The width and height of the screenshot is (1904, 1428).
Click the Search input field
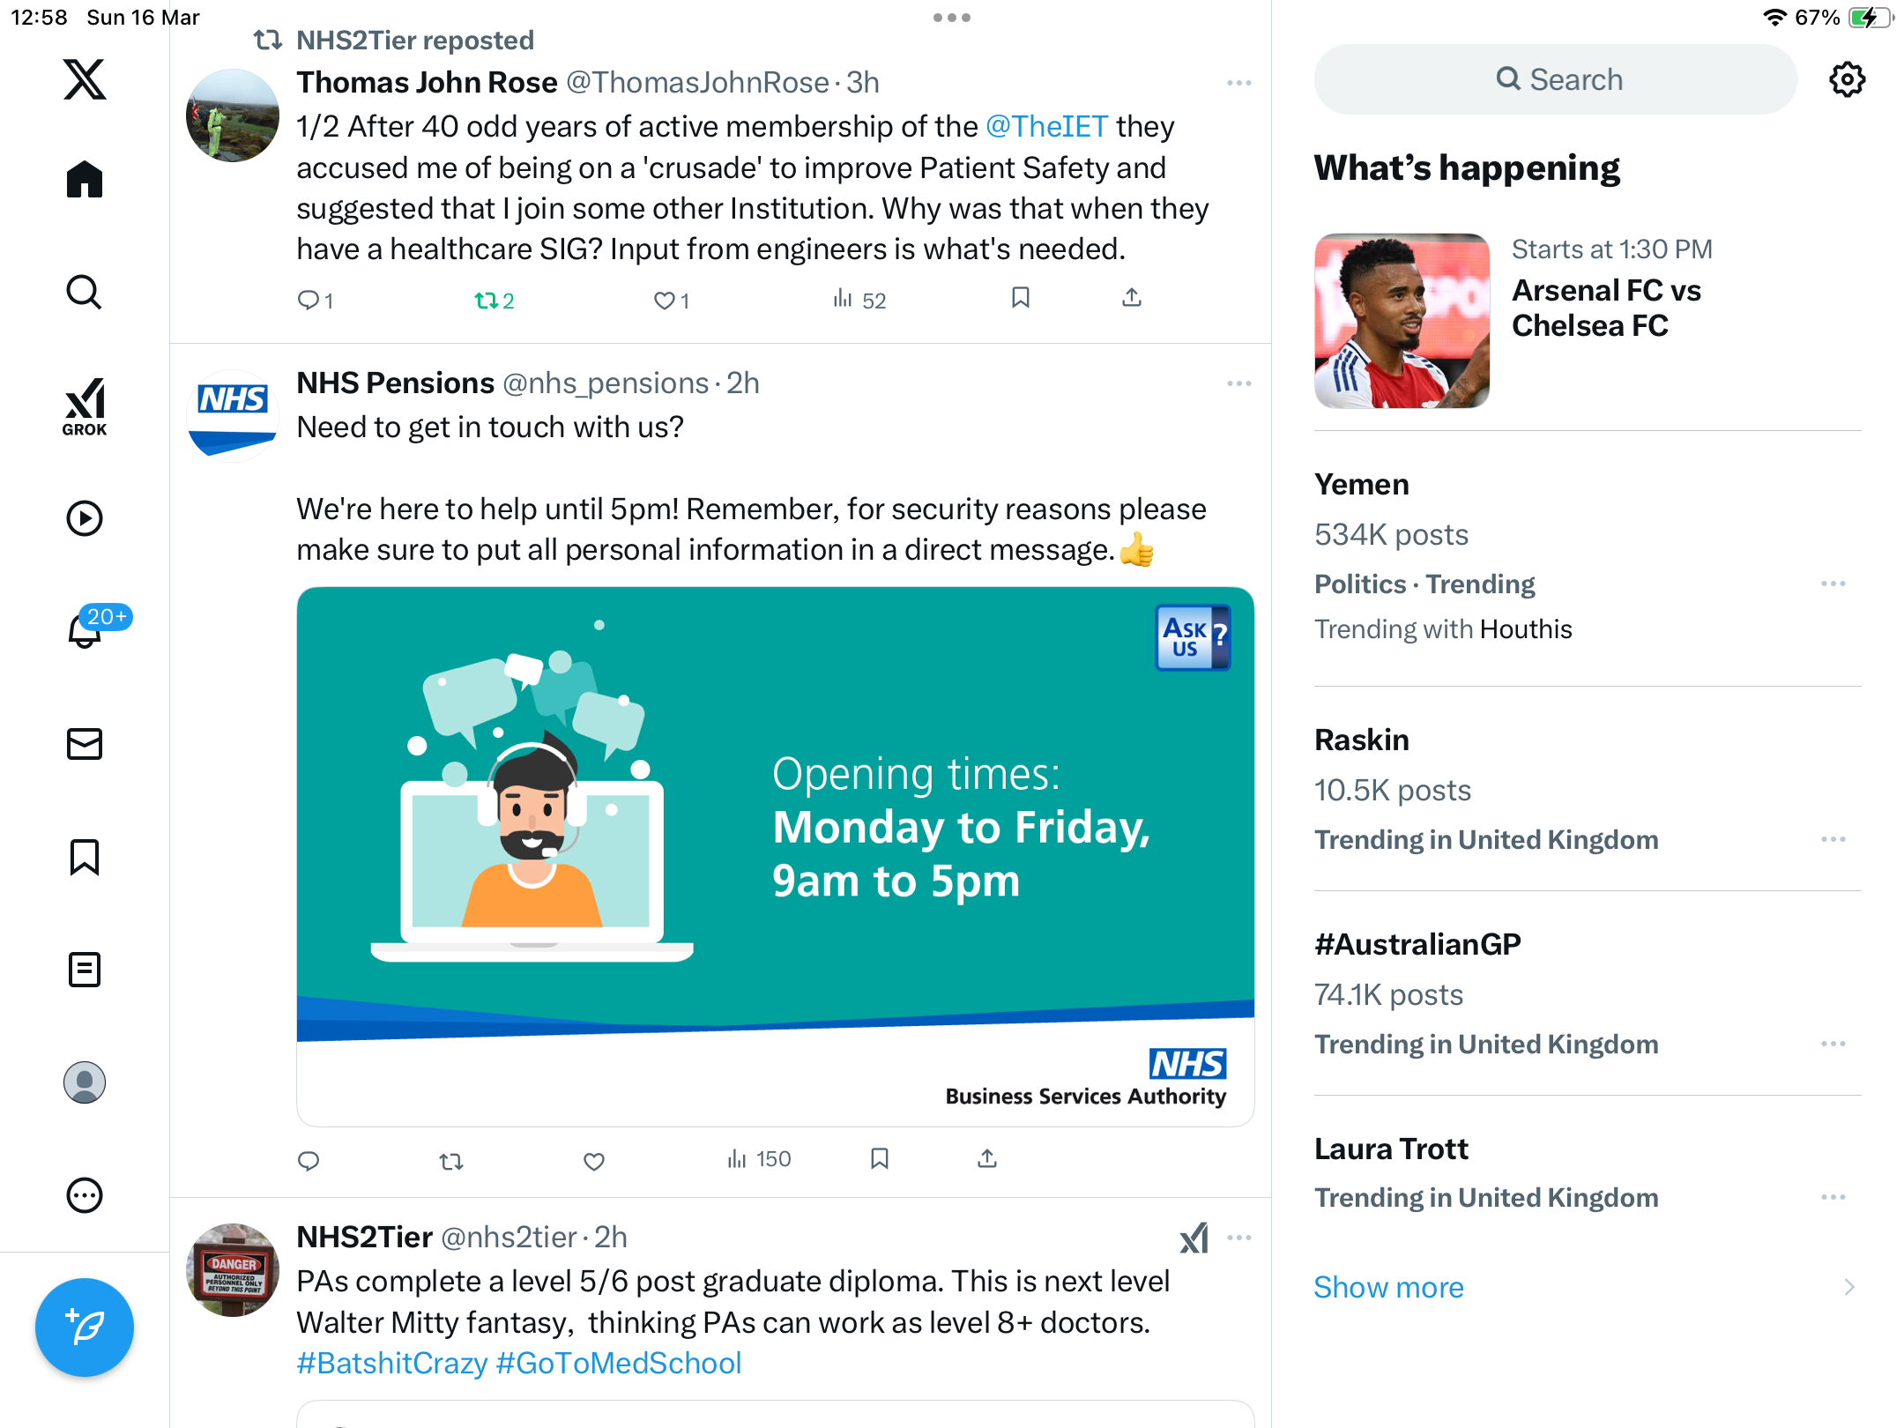(1556, 79)
